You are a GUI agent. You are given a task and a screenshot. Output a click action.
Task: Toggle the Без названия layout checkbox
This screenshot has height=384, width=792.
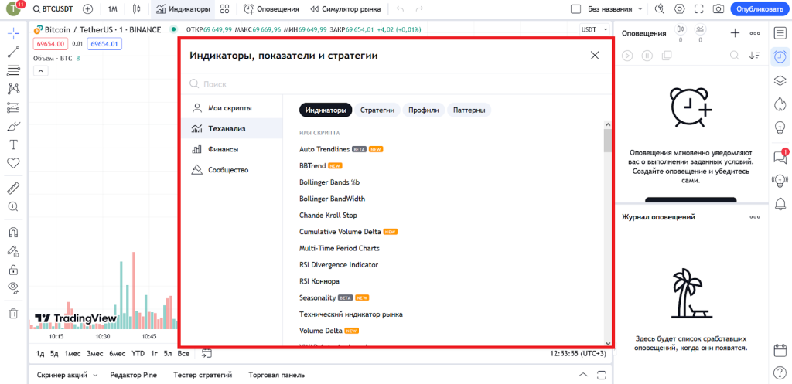pos(575,9)
